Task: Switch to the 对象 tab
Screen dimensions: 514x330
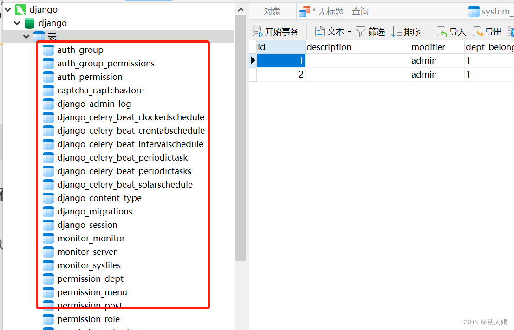Action: click(x=273, y=12)
